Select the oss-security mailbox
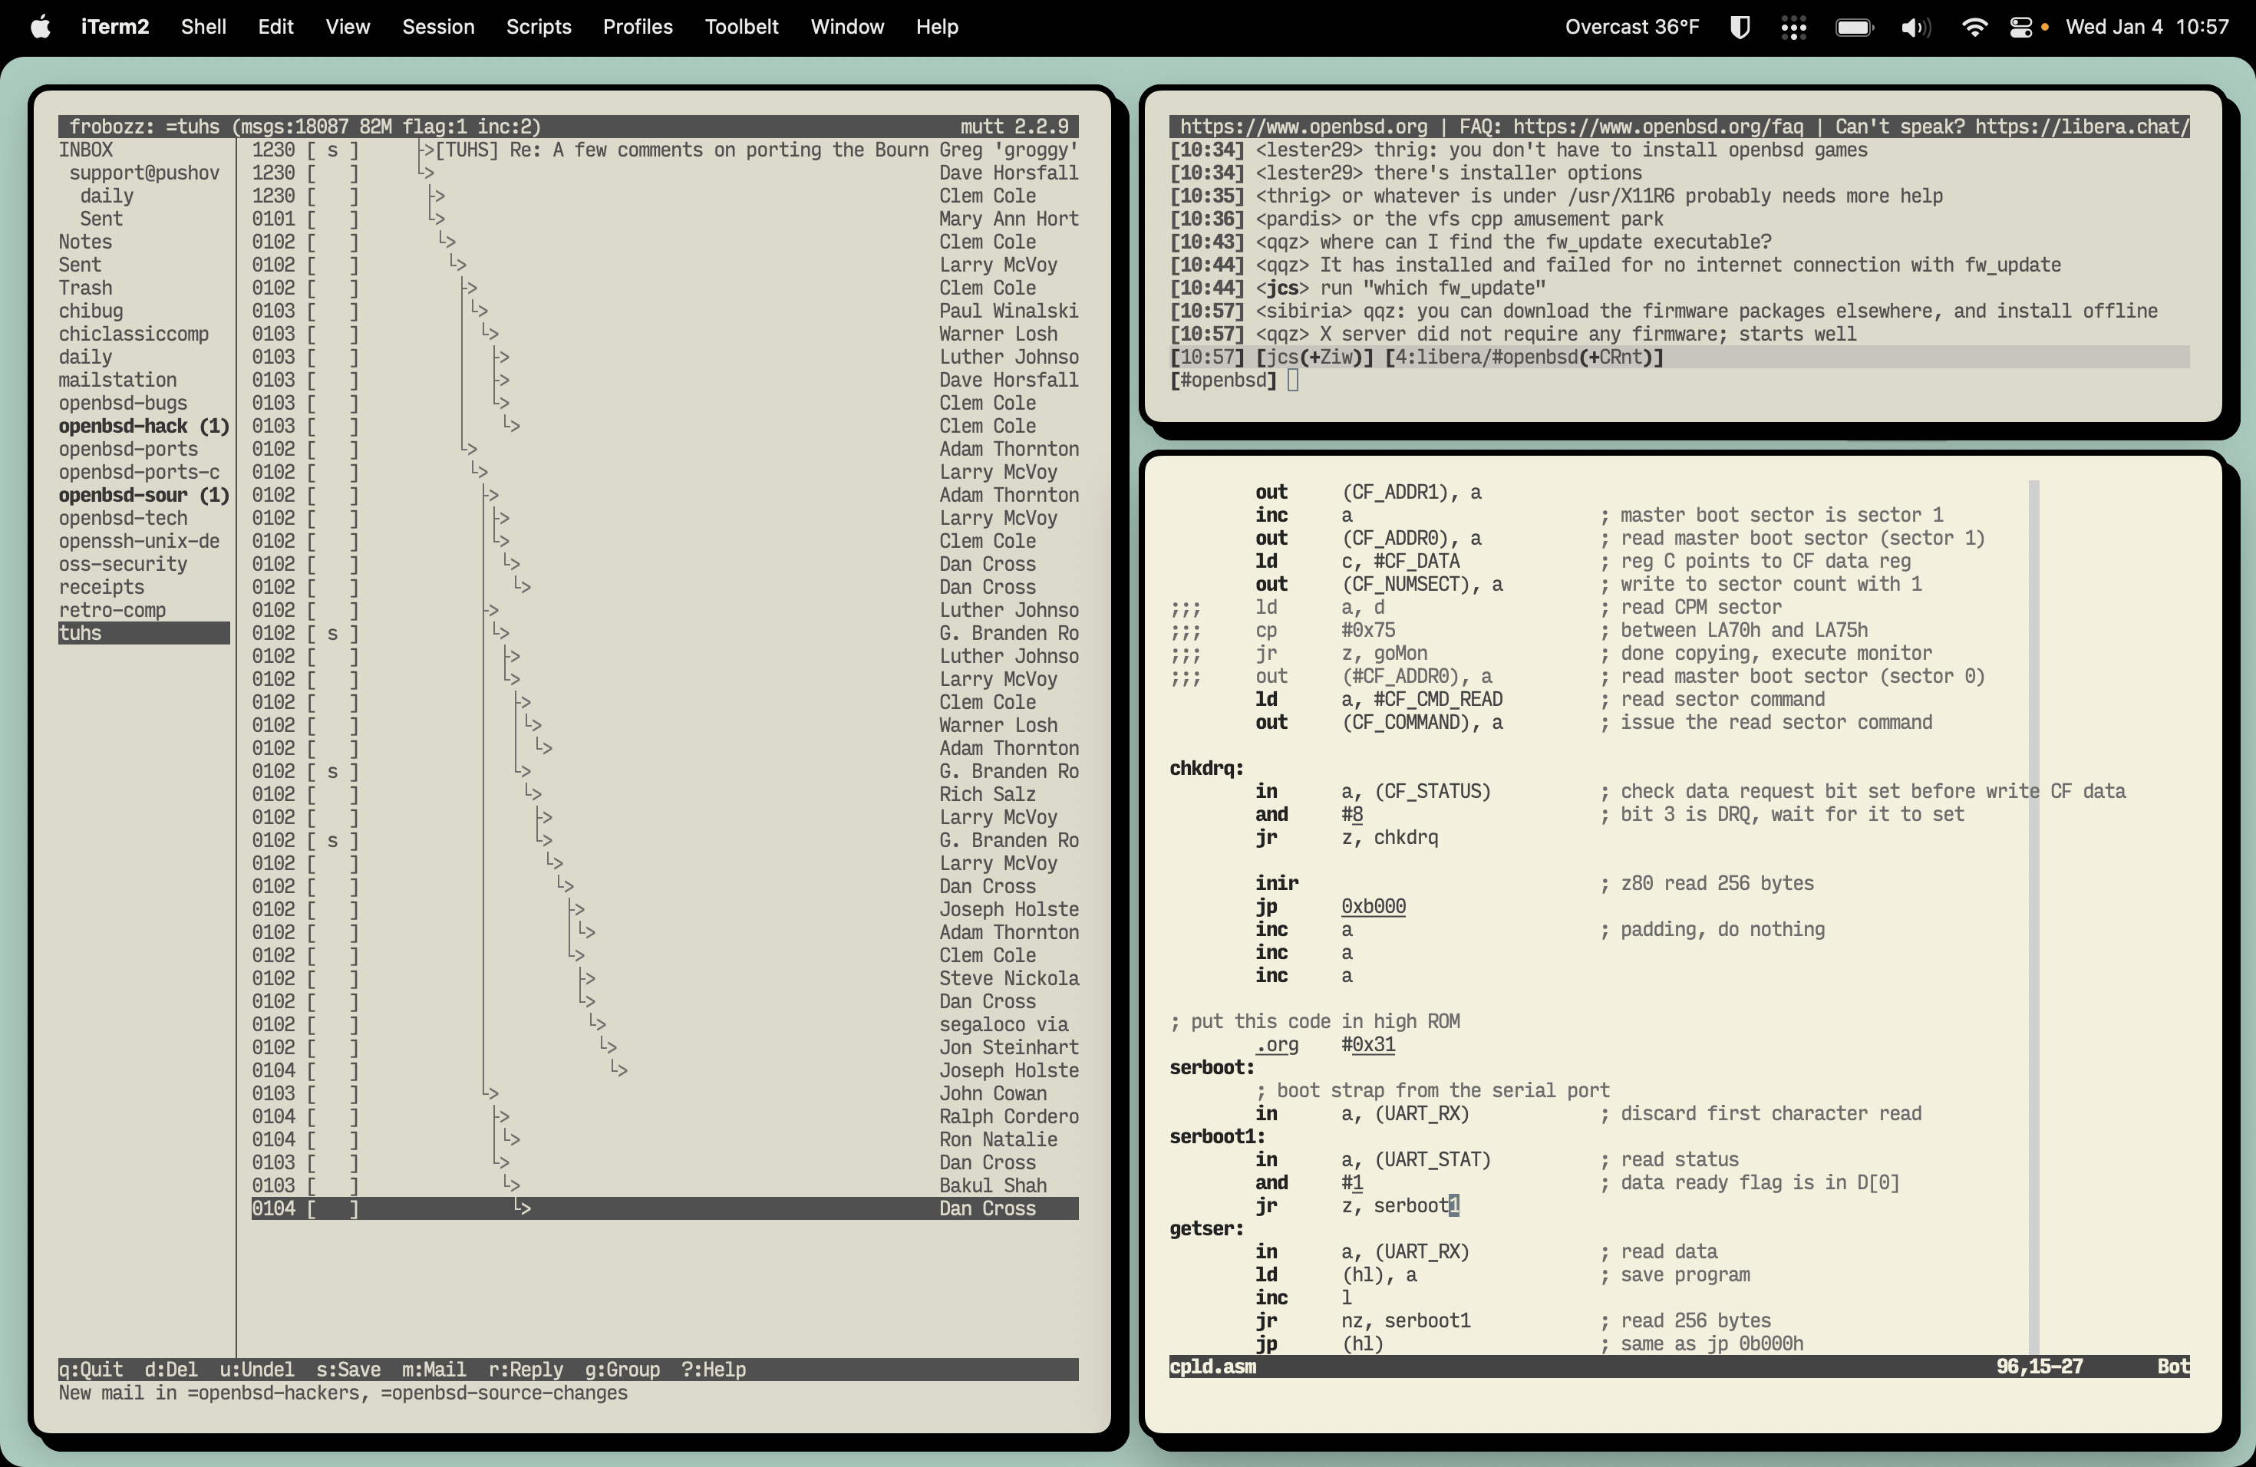This screenshot has width=2256, height=1467. (x=122, y=564)
